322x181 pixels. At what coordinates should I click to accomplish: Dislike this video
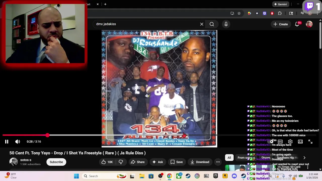[121, 162]
